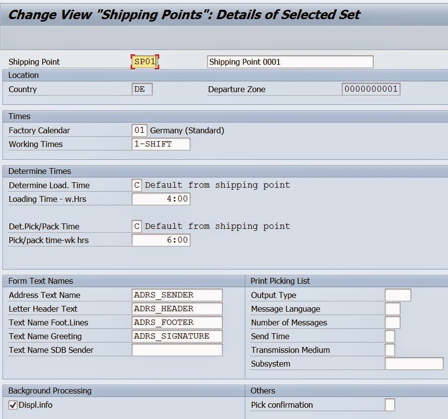Select the Loading Time field showing 4:00
Viewport: 448px width, 419px height.
(162, 198)
